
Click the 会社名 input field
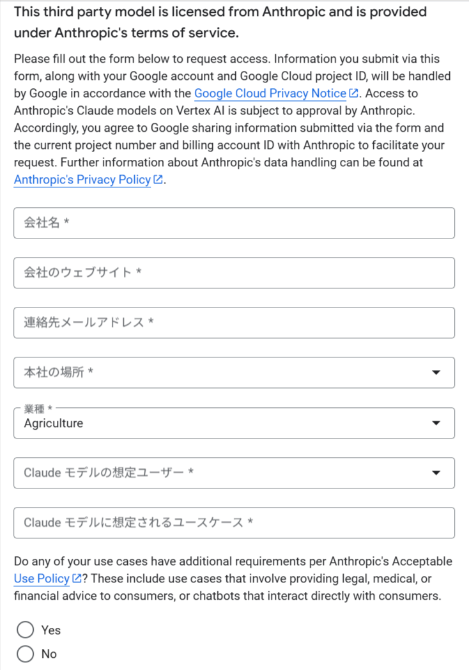click(234, 223)
